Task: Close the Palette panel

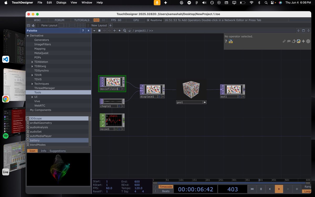Action: tap(88, 30)
